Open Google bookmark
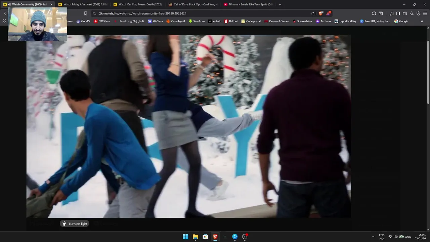Image resolution: width=430 pixels, height=242 pixels. [401, 21]
